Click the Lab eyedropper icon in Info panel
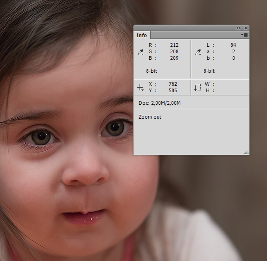Viewport: 267px width, 261px height. click(198, 52)
